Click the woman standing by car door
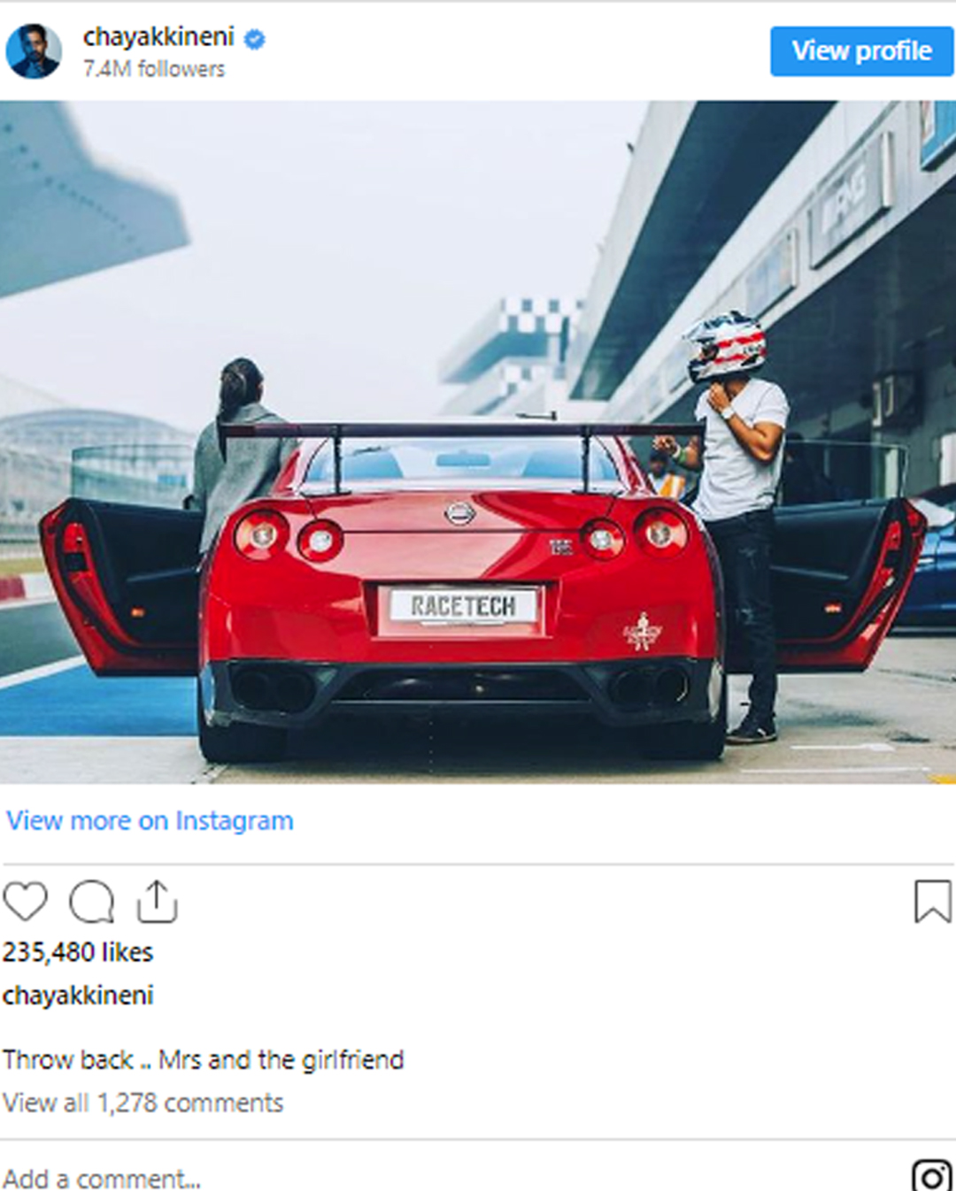 click(x=241, y=451)
